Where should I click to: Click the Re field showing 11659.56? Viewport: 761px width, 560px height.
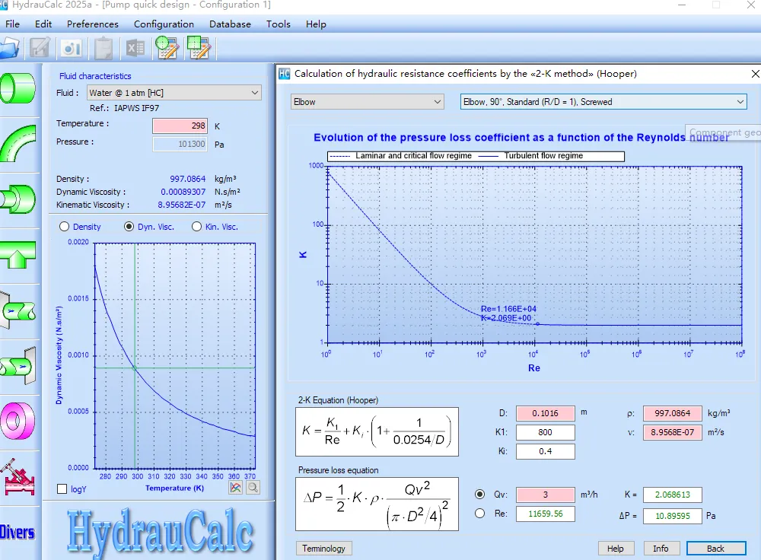pyautogui.click(x=546, y=514)
